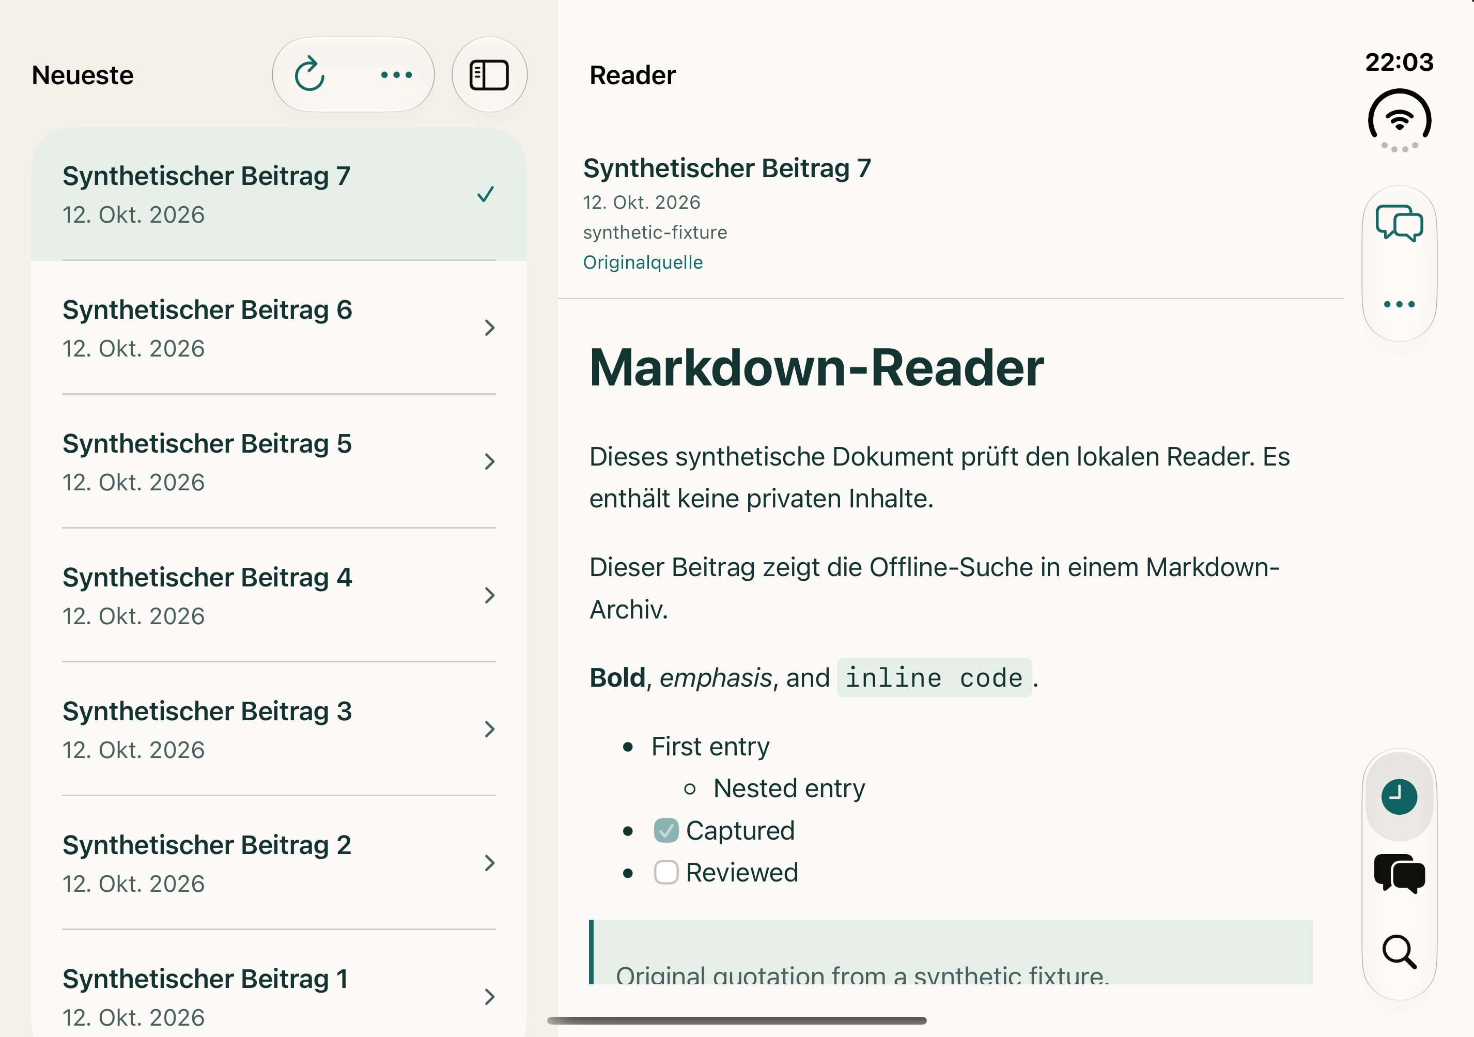The height and width of the screenshot is (1037, 1474).
Task: Select Synthetischer Beitrag 5 title
Action: tap(207, 444)
